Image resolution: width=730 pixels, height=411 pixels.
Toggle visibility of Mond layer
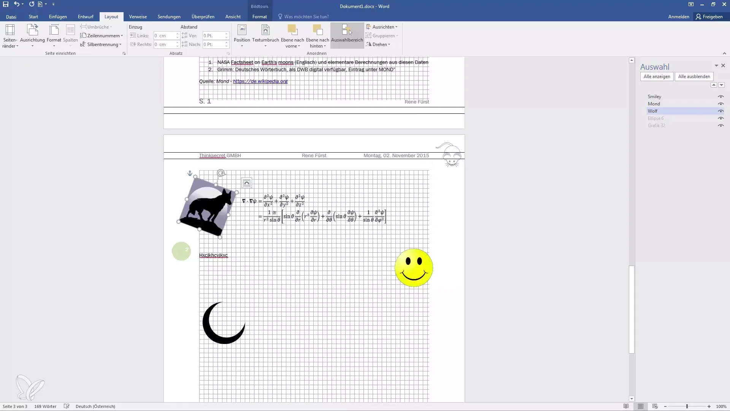pos(720,104)
